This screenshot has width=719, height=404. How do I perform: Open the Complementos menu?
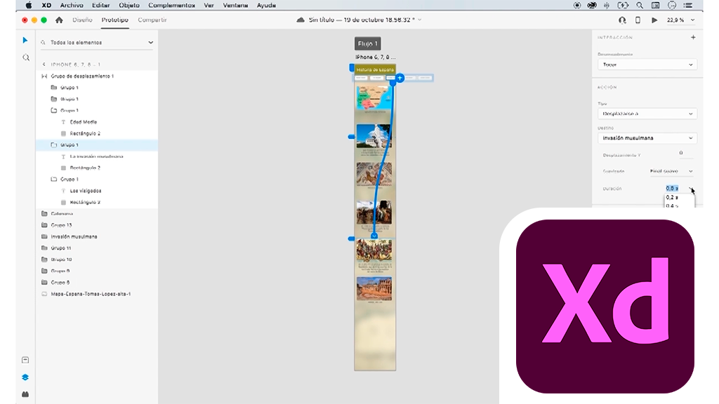tap(171, 5)
